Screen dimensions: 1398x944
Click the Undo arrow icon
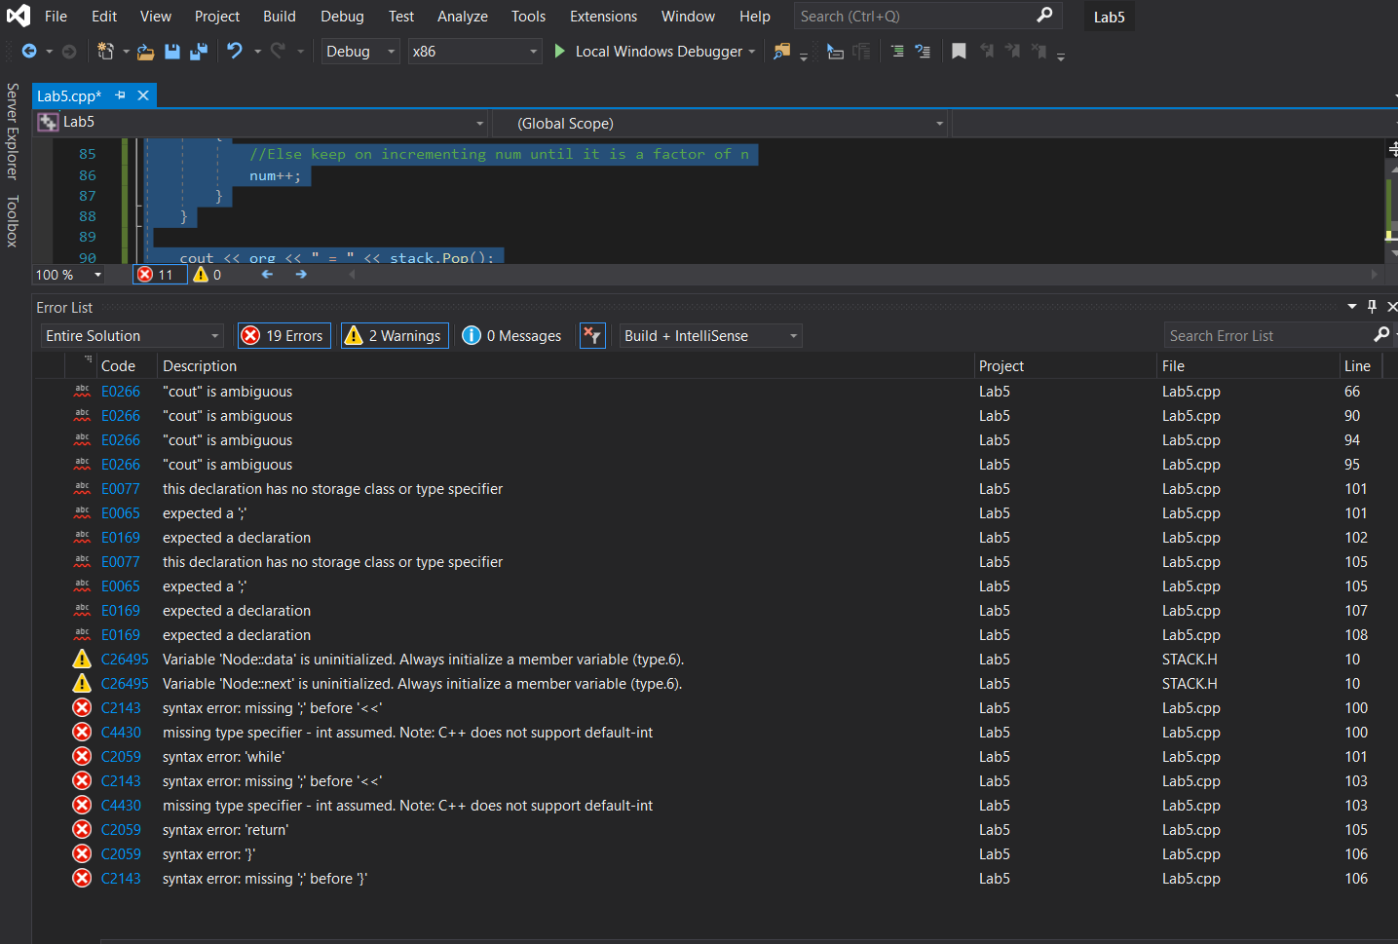click(235, 51)
